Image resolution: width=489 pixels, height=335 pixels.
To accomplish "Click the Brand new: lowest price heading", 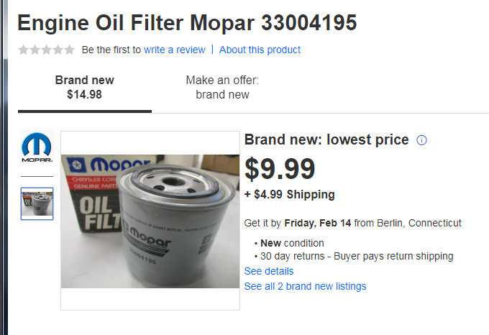I will [326, 140].
